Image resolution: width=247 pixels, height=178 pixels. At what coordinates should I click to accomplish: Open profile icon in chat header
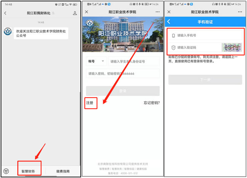coord(75,13)
